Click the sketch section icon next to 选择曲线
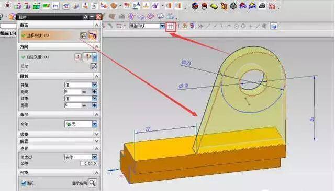 (x=83, y=35)
